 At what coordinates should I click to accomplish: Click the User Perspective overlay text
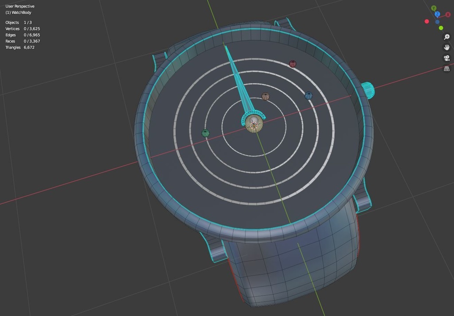coord(20,6)
